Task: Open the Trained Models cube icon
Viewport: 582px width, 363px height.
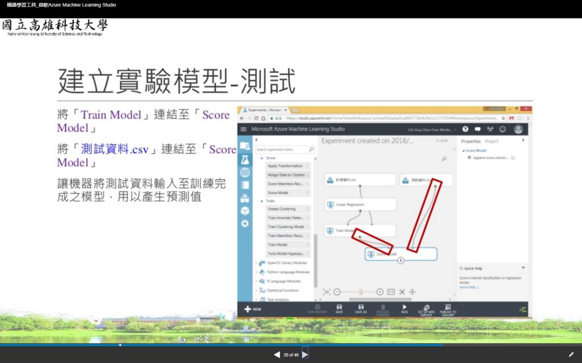Action: point(245,211)
